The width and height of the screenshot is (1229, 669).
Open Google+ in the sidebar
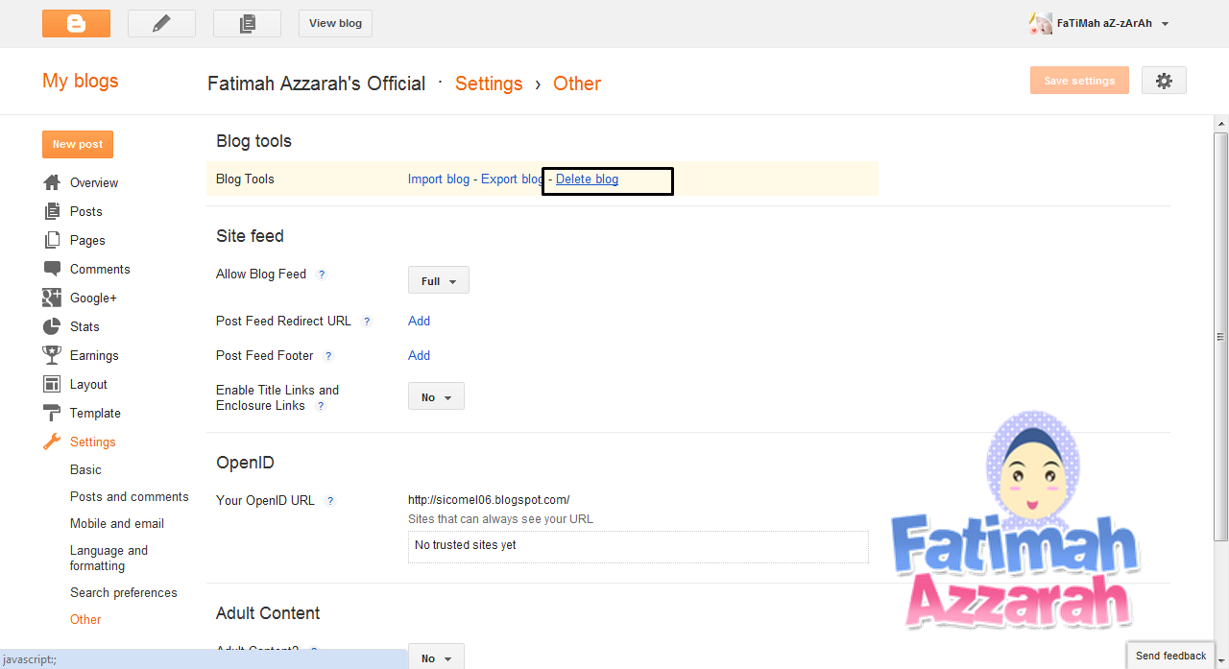[x=93, y=298]
